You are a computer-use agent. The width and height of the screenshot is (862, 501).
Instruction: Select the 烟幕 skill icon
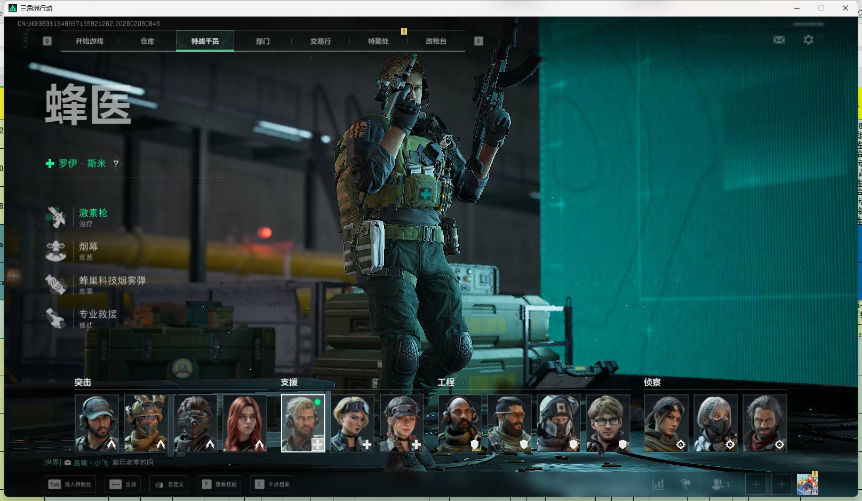tap(56, 251)
